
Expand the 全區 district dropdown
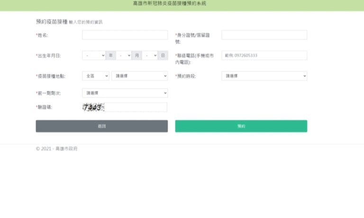point(95,76)
